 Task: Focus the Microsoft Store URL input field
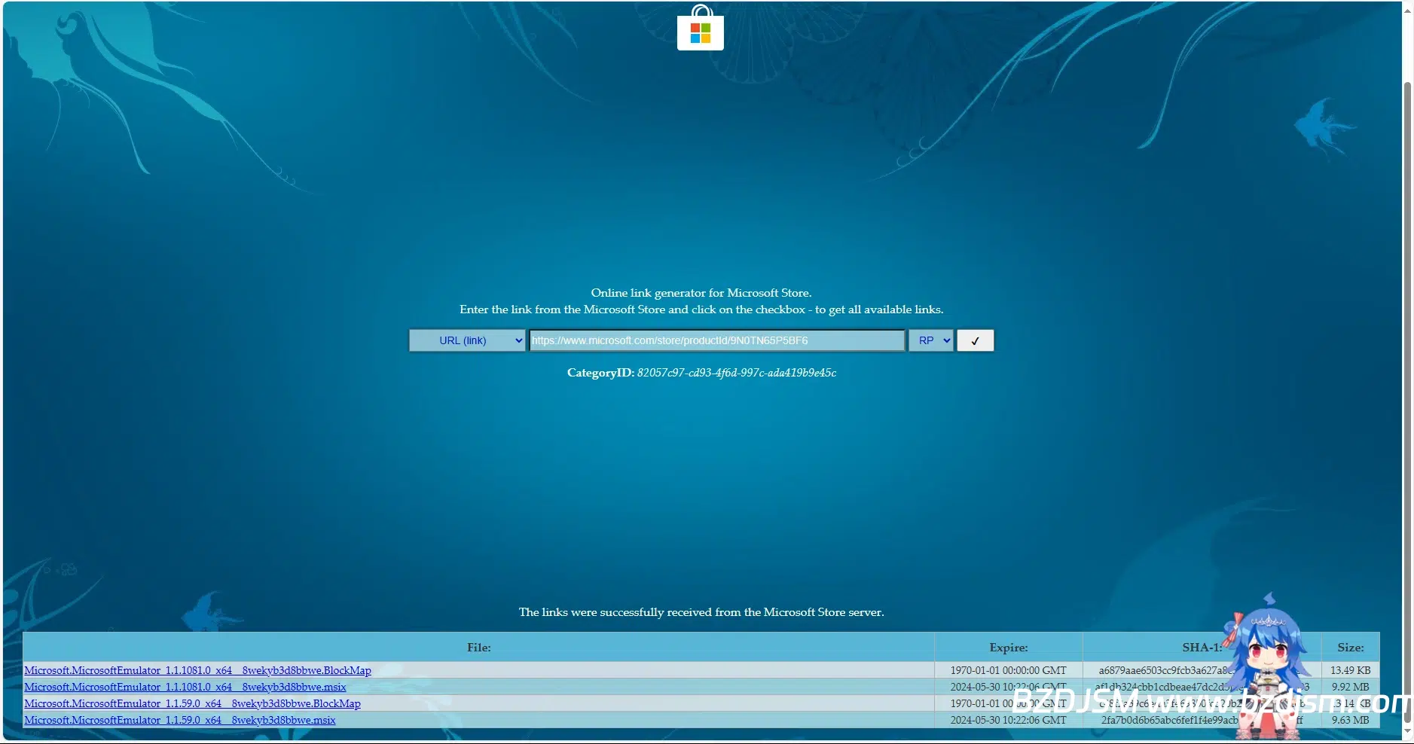(x=717, y=340)
